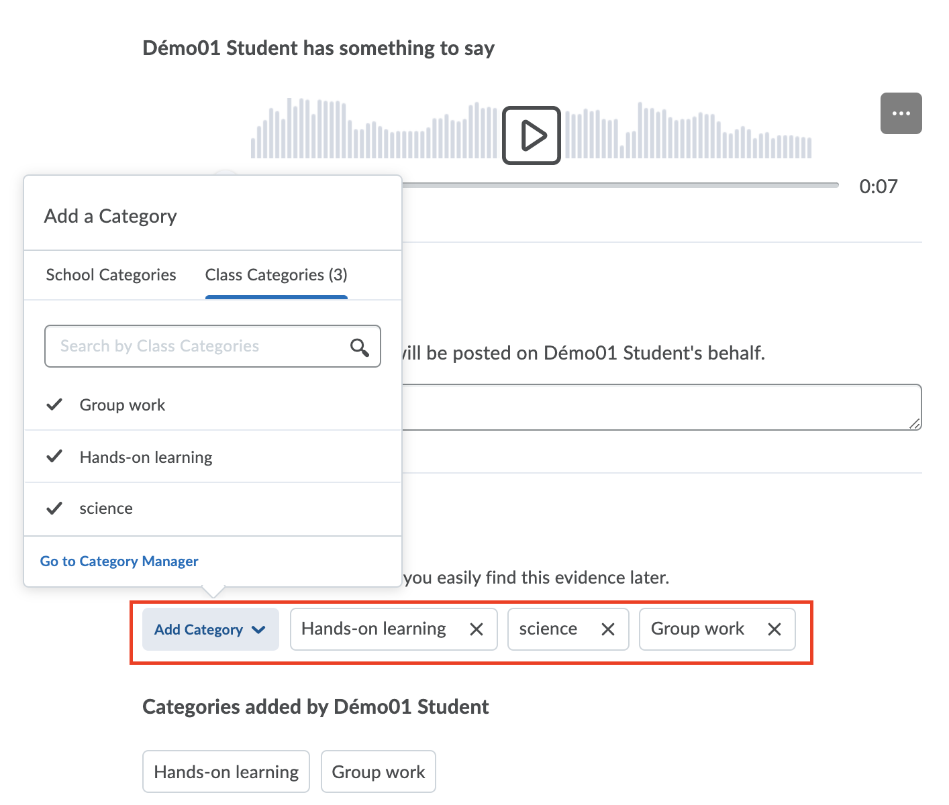The width and height of the screenshot is (949, 805).
Task: Play the student audio recording
Action: [531, 136]
